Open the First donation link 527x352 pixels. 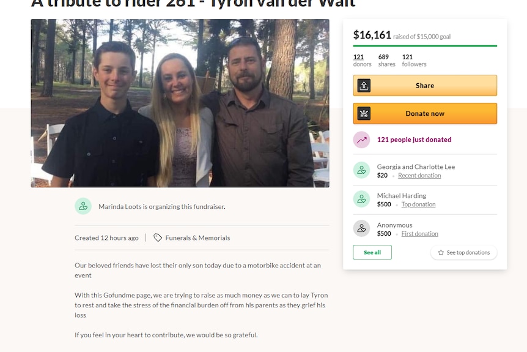(420, 234)
